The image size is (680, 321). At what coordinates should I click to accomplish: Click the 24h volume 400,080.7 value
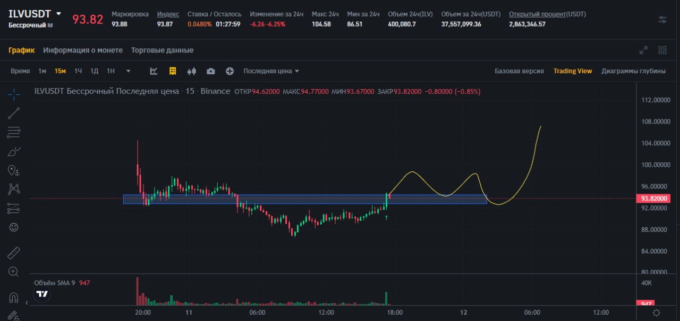(x=402, y=24)
